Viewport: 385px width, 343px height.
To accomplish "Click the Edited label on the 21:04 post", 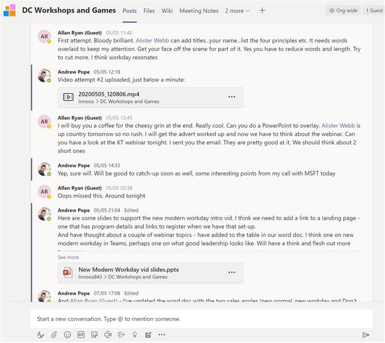I will click(131, 210).
